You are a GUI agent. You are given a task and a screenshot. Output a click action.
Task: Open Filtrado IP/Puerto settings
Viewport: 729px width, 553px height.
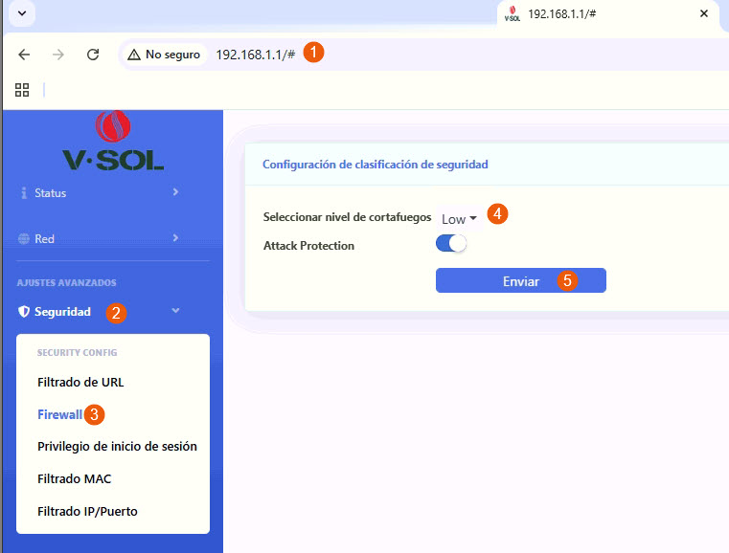coord(87,511)
